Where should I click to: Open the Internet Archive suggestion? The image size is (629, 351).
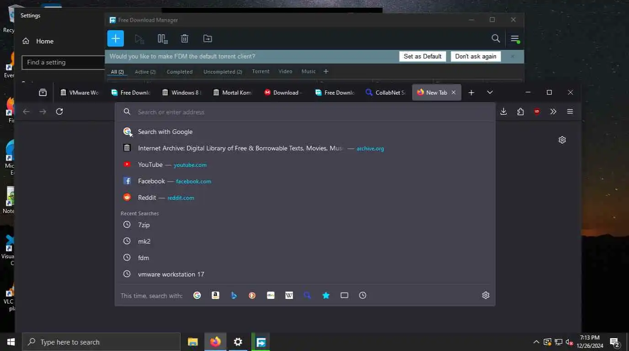(x=305, y=148)
